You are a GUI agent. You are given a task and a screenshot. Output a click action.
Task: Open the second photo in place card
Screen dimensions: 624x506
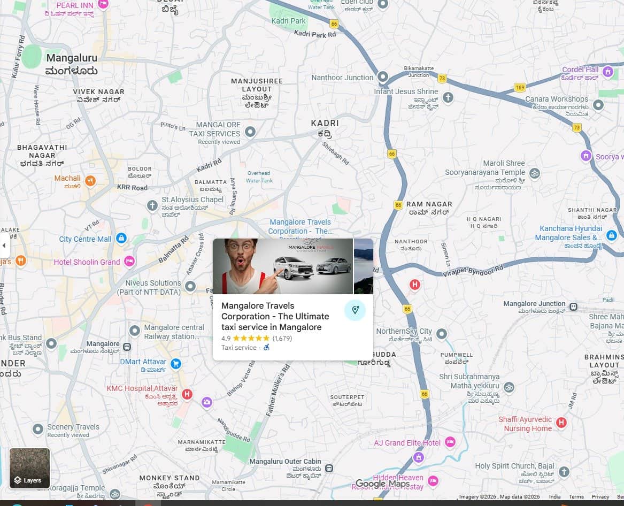364,266
